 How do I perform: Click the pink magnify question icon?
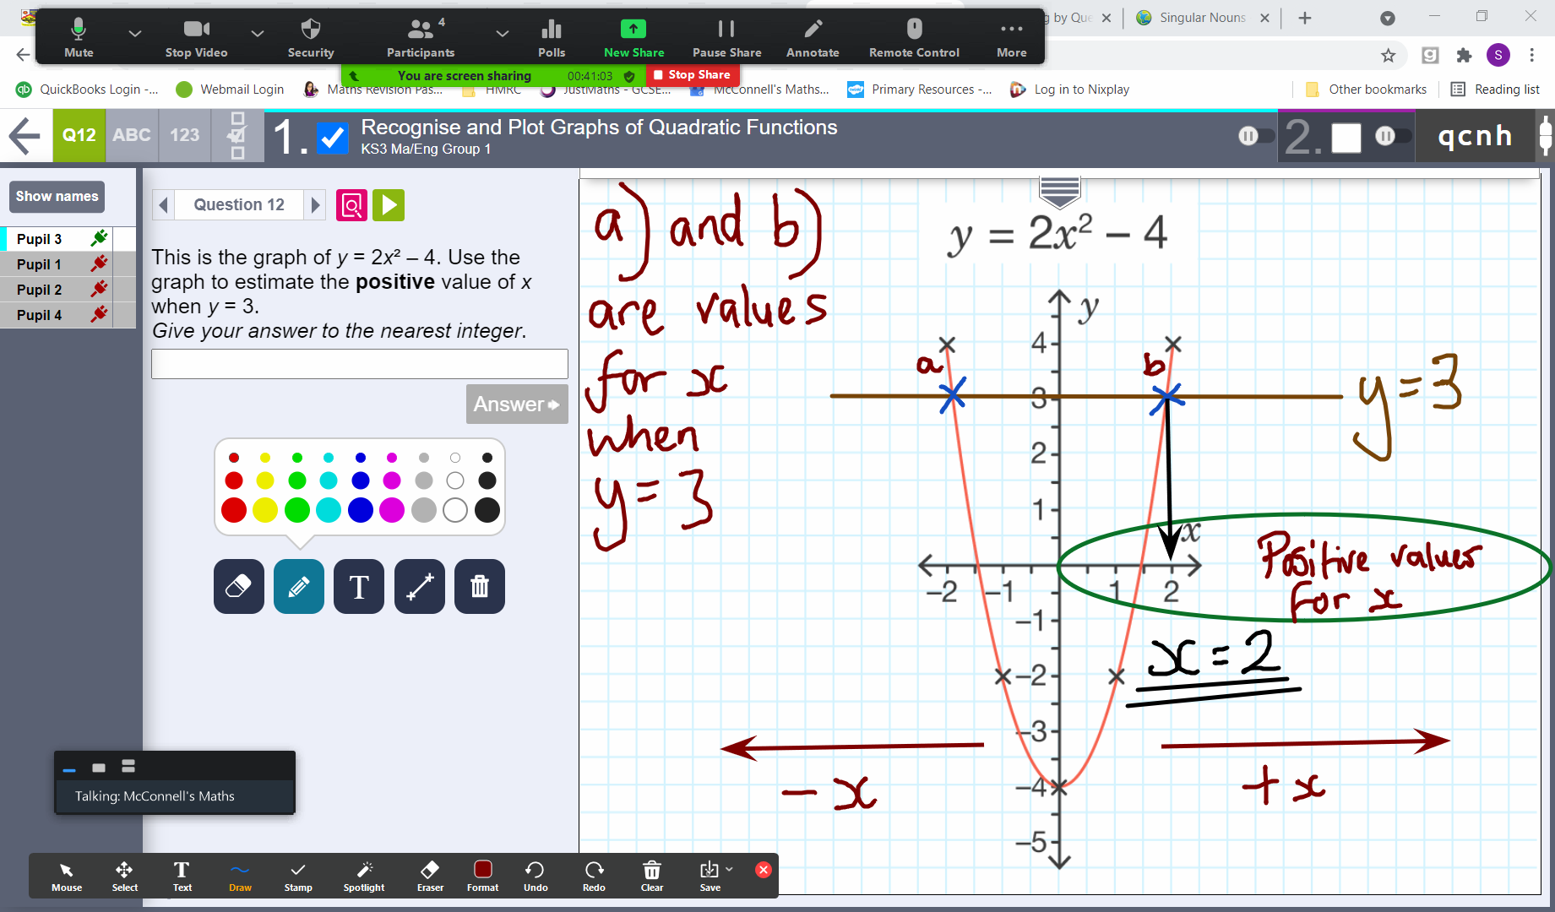coord(351,205)
